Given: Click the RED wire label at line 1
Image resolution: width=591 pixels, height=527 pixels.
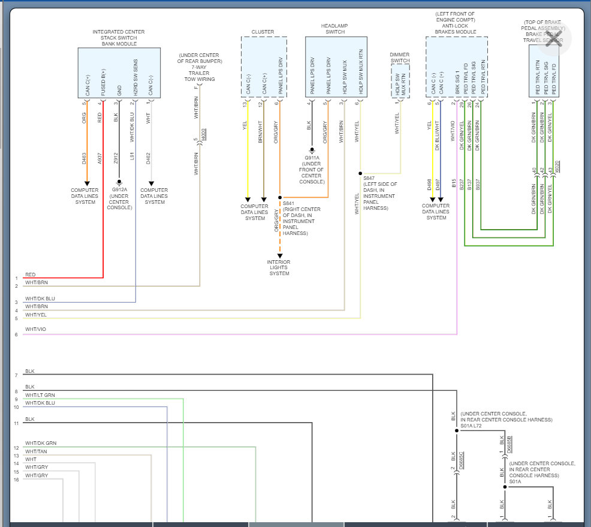Looking at the screenshot, I should (30, 275).
